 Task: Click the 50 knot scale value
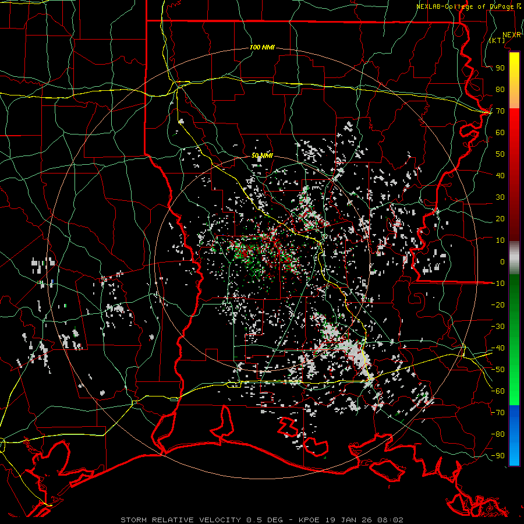[500, 154]
